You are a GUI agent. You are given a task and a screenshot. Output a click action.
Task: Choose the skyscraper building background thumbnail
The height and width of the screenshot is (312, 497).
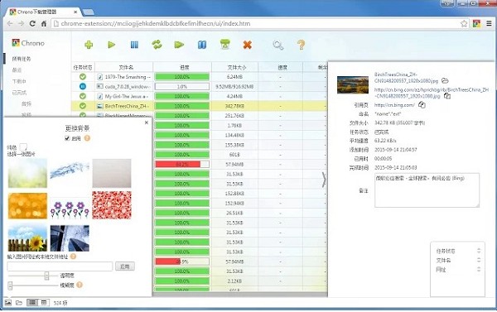[x=70, y=238]
